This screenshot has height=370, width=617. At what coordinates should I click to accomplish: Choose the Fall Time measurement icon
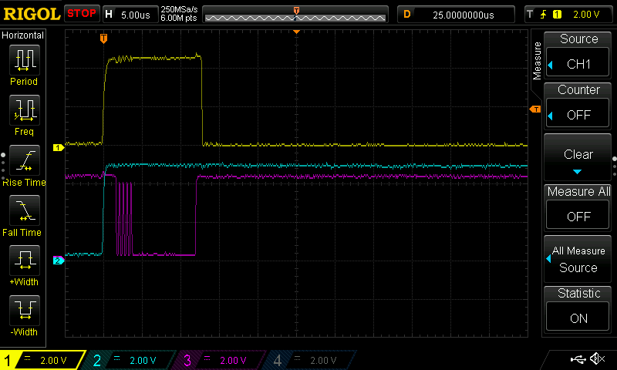point(24,211)
